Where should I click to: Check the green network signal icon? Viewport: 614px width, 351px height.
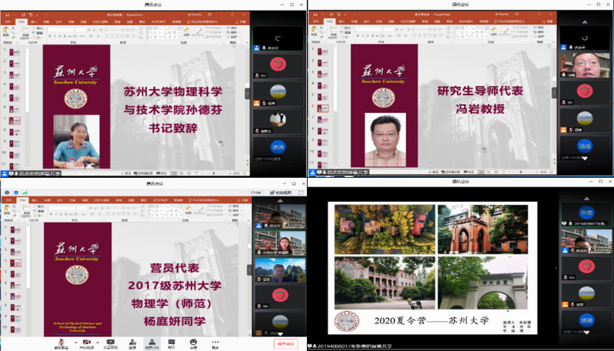[25, 192]
